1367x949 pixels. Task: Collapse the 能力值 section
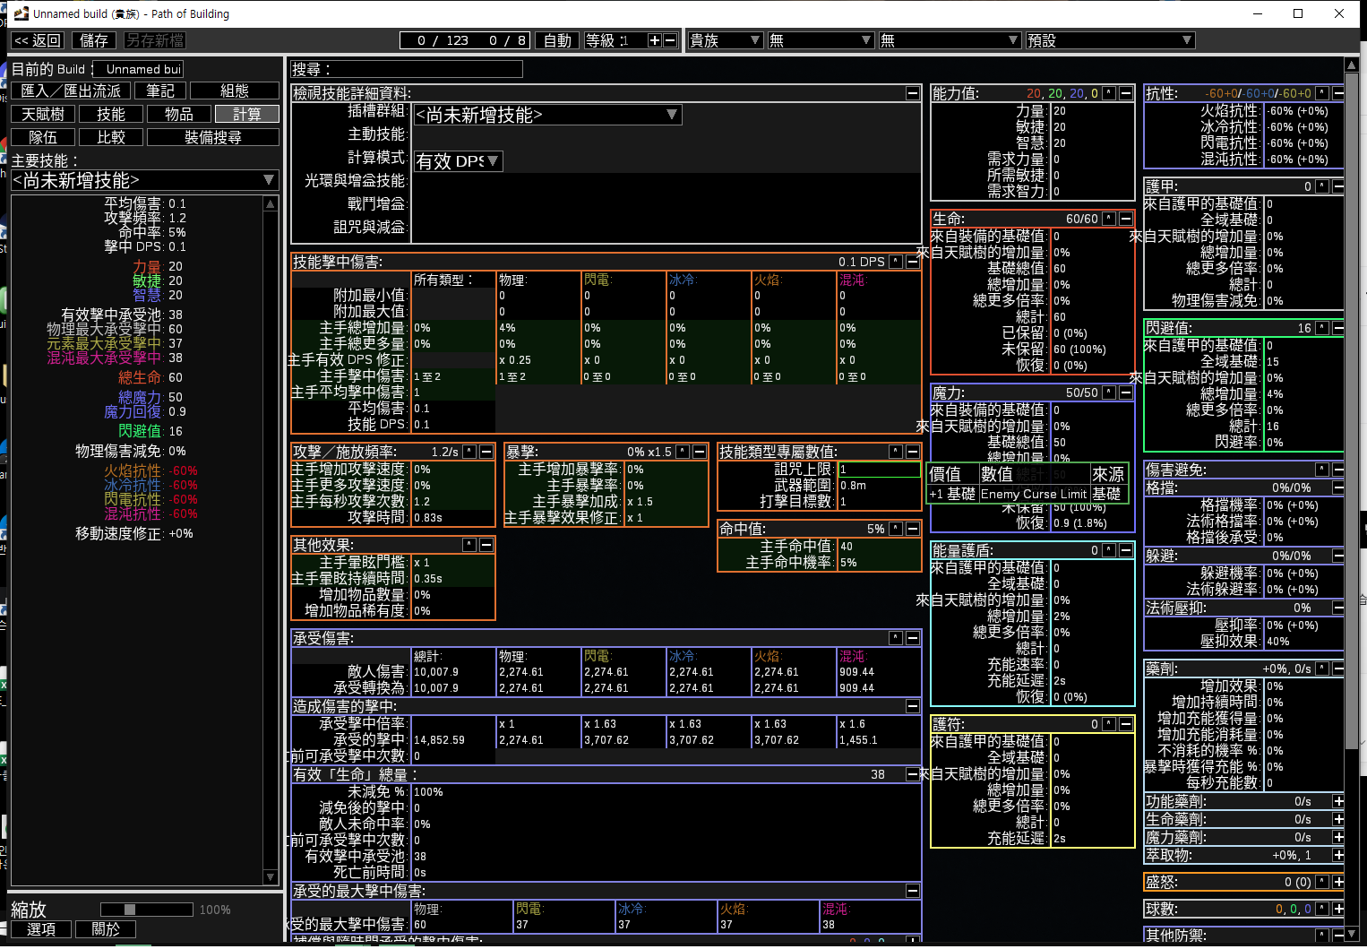[x=1125, y=93]
